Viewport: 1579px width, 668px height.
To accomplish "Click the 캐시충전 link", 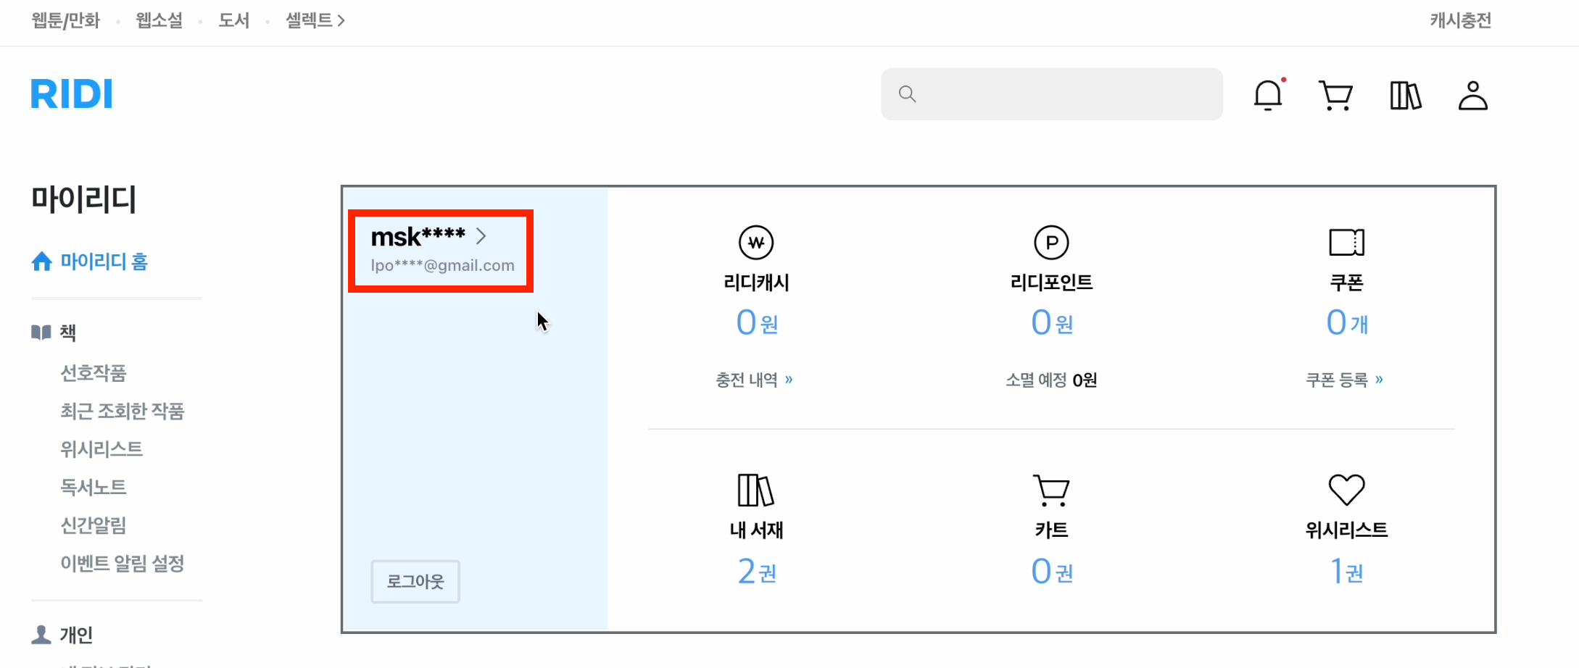I will coord(1460,20).
